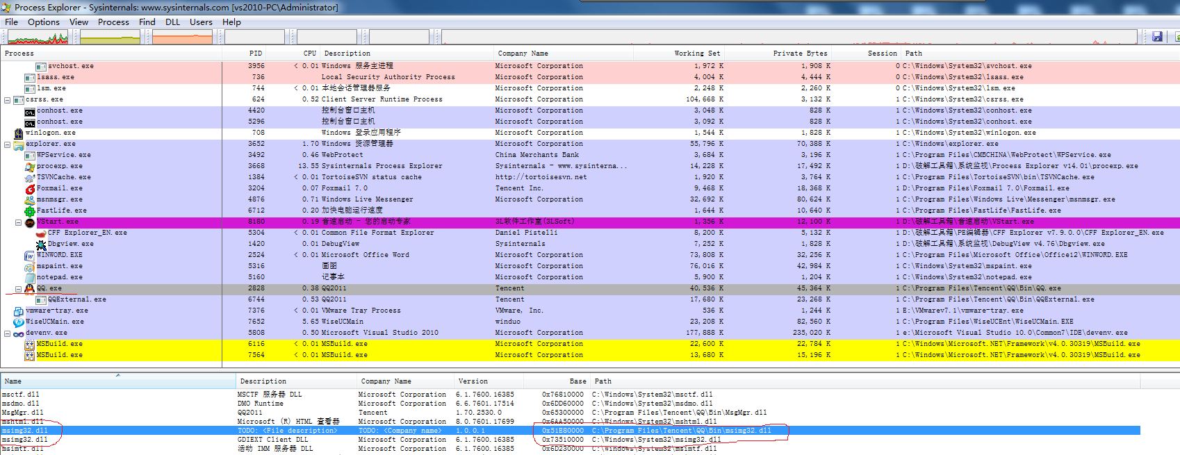Viewport: 1180px width, 455px height.
Task: Sort by the Private Bytes column header
Action: [778, 53]
